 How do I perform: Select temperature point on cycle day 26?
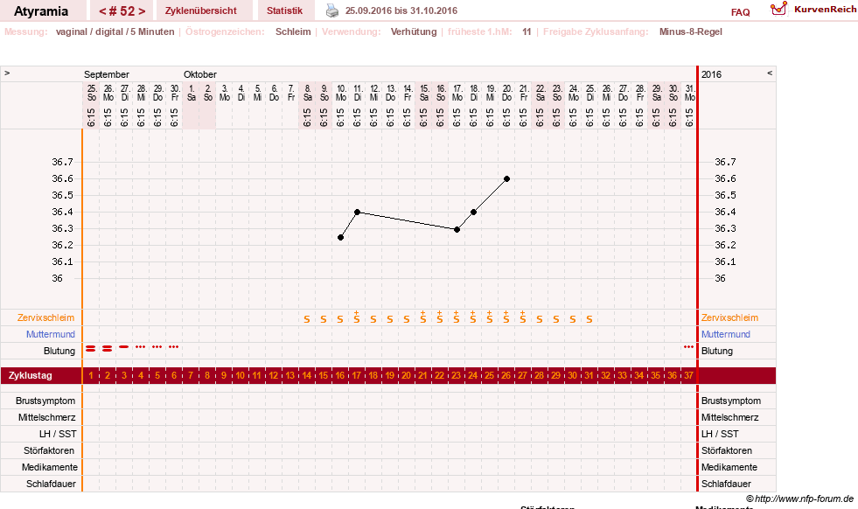(506, 179)
